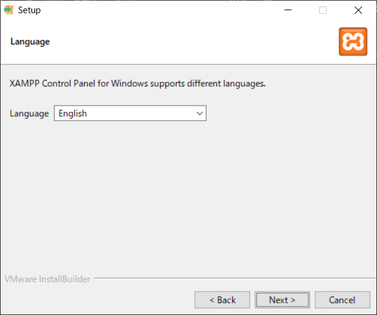Click the disabled maximize button

coord(323,10)
